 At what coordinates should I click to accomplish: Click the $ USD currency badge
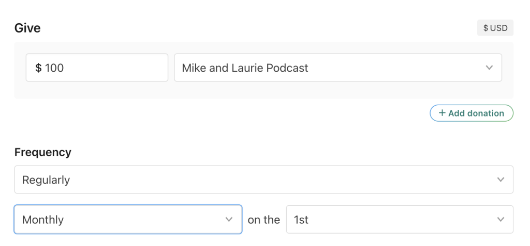coord(495,28)
